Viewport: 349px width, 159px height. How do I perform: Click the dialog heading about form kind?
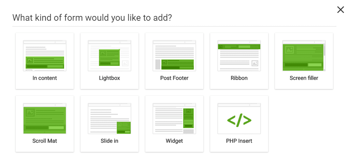pos(92,18)
